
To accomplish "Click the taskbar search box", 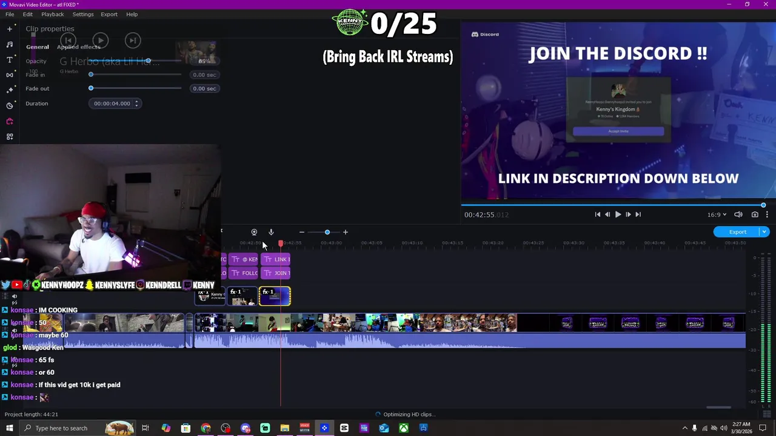I will click(x=77, y=428).
